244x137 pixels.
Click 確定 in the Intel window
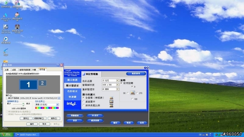pos(115,123)
